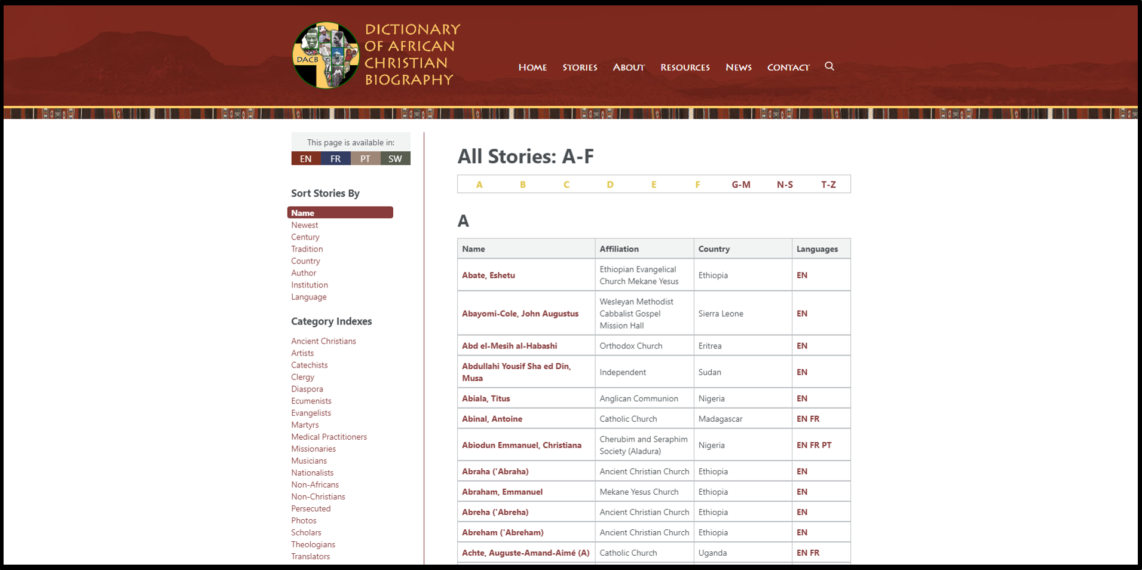The width and height of the screenshot is (1142, 570).
Task: Select the PT language button
Action: pos(365,159)
